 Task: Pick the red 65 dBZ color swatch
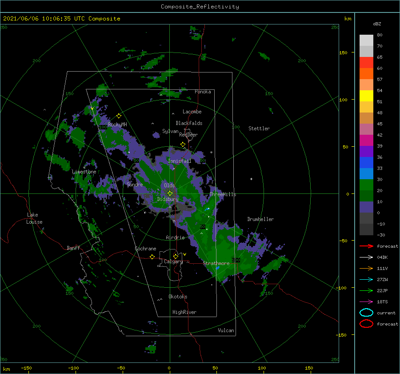pyautogui.click(x=366, y=62)
